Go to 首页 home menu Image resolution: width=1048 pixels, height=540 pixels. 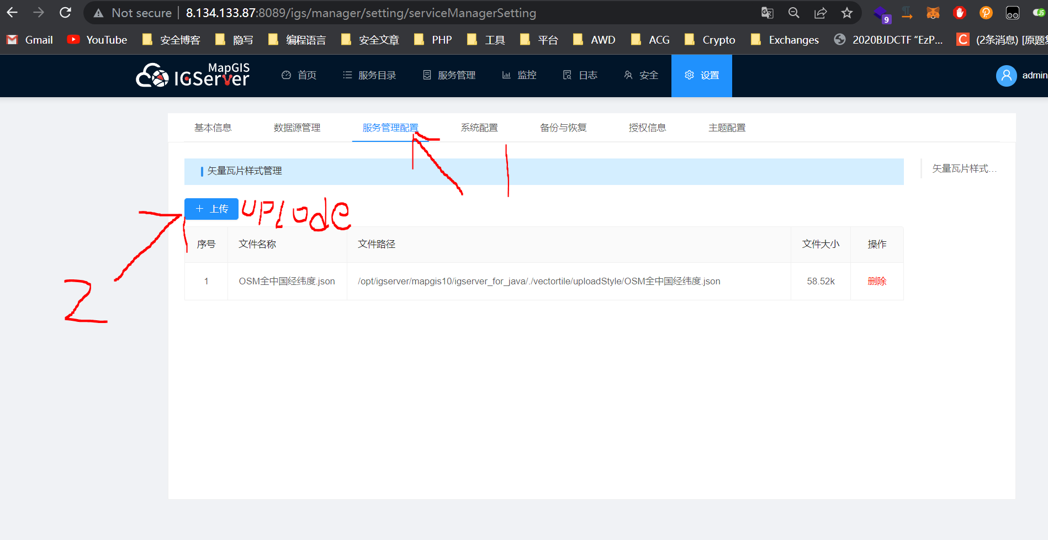point(299,75)
